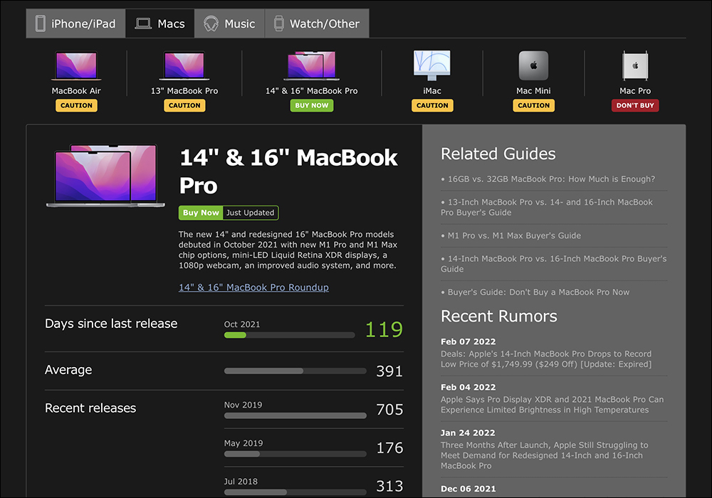Select the 13" MacBook Pro icon
The image size is (712, 498).
coord(184,65)
